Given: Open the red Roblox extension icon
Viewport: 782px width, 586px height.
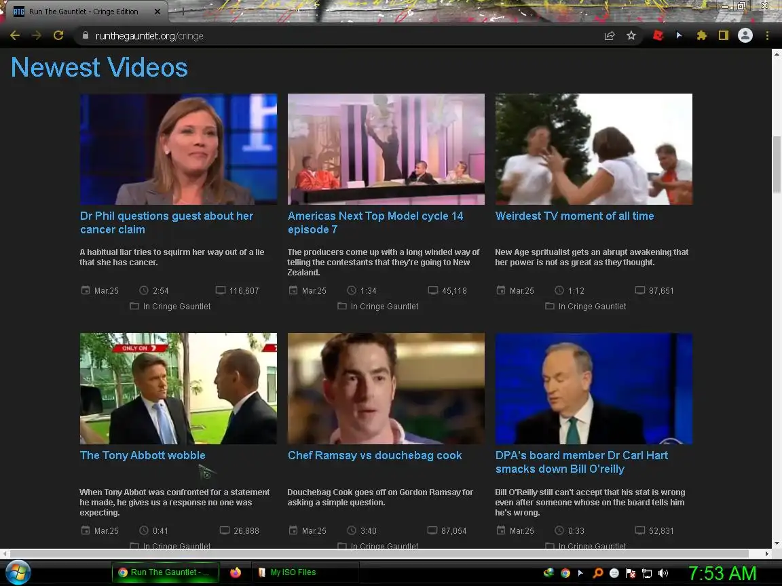Looking at the screenshot, I should point(658,35).
